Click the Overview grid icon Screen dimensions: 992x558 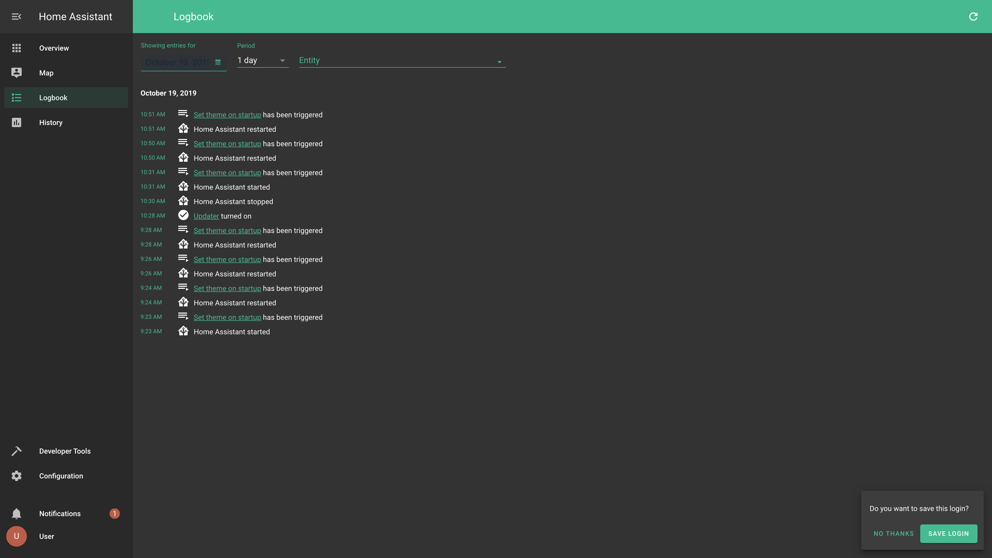[x=16, y=48]
